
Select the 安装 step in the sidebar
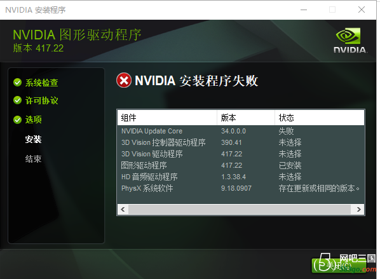(x=33, y=139)
